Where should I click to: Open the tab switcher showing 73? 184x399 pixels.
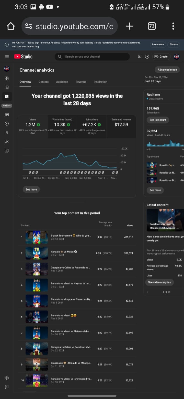point(152,26)
